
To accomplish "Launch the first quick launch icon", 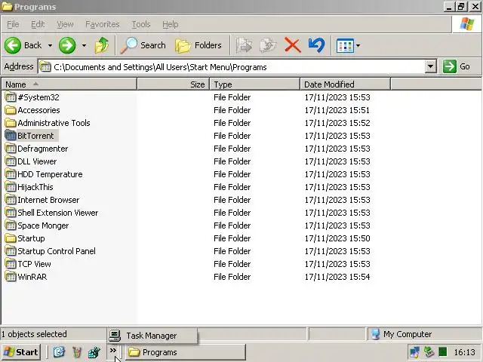I will 59,352.
